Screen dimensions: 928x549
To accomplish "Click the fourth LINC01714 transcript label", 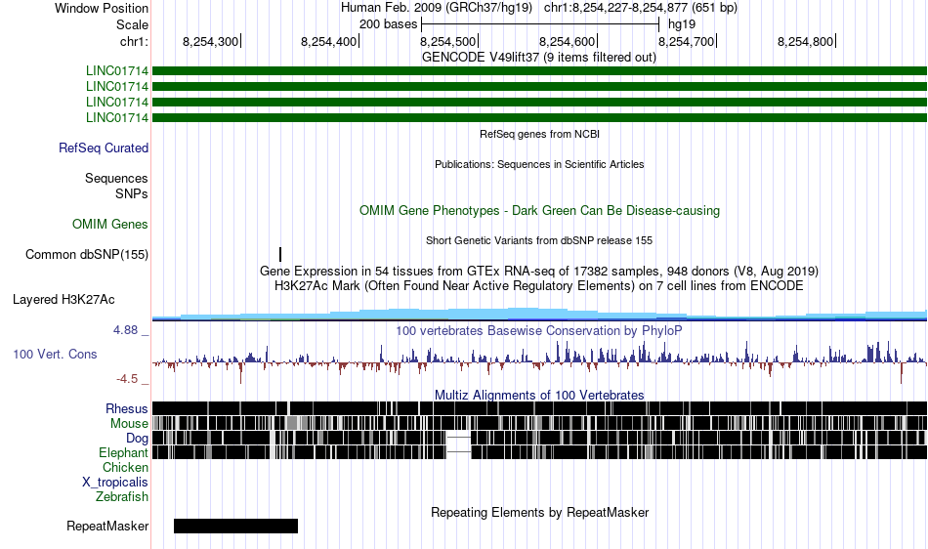I will pos(117,118).
